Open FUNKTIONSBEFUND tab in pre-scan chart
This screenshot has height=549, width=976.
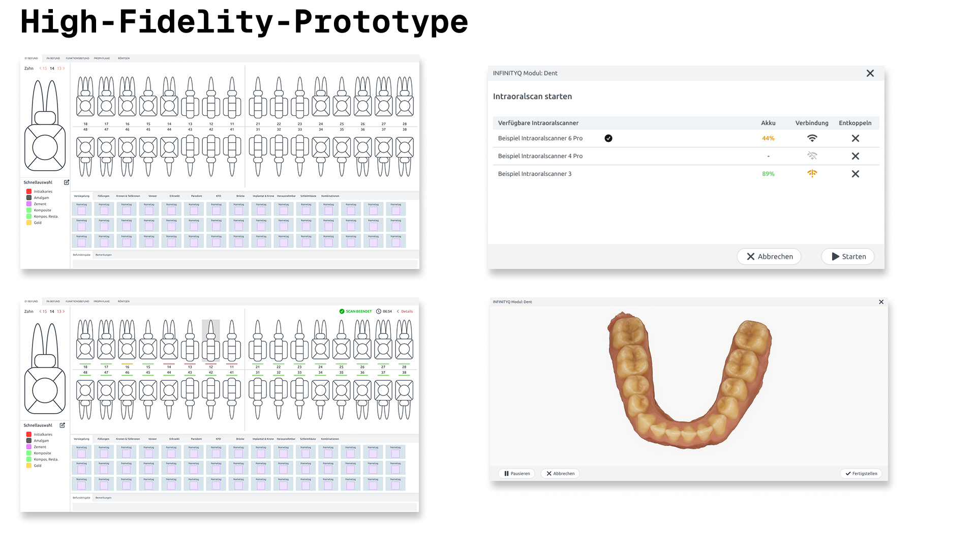[77, 58]
